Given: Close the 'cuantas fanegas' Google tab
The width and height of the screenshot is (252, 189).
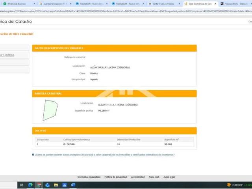Looking at the screenshot, I should [x=70, y=4].
